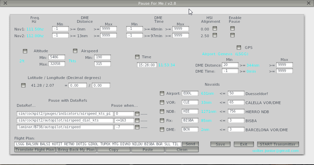
Task: Edit VOR distance threshold field 65
Action: point(236,102)
